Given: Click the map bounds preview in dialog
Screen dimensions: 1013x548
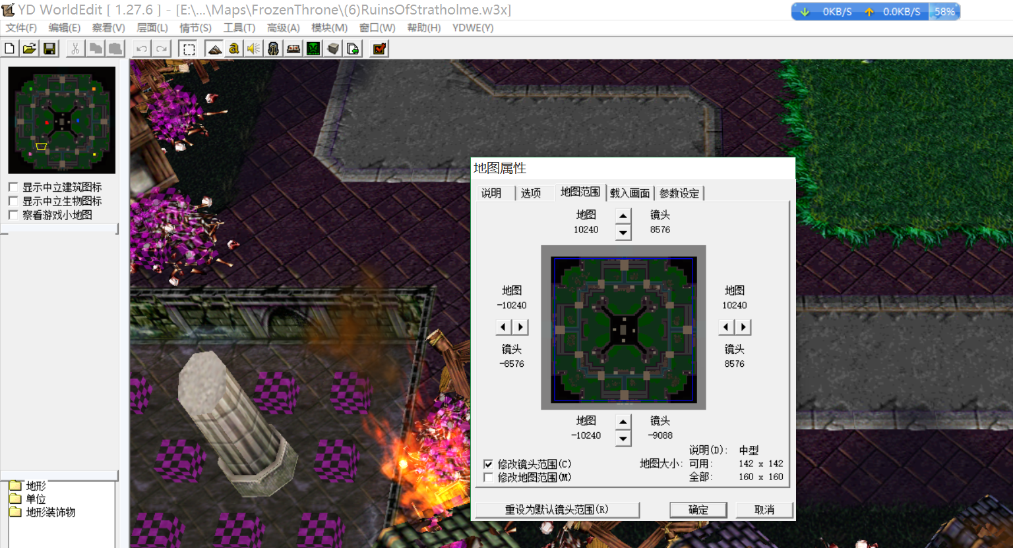Looking at the screenshot, I should pyautogui.click(x=623, y=327).
